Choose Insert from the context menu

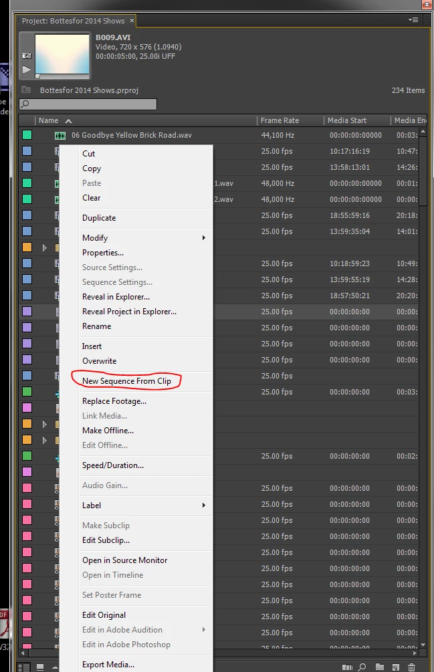92,346
